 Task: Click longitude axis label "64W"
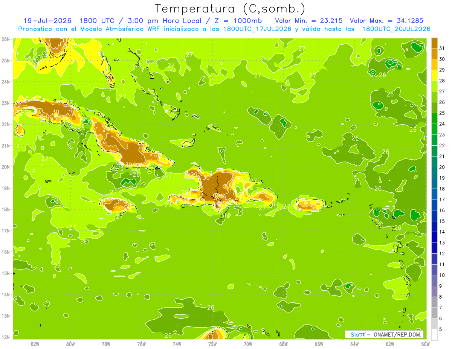(x=354, y=344)
